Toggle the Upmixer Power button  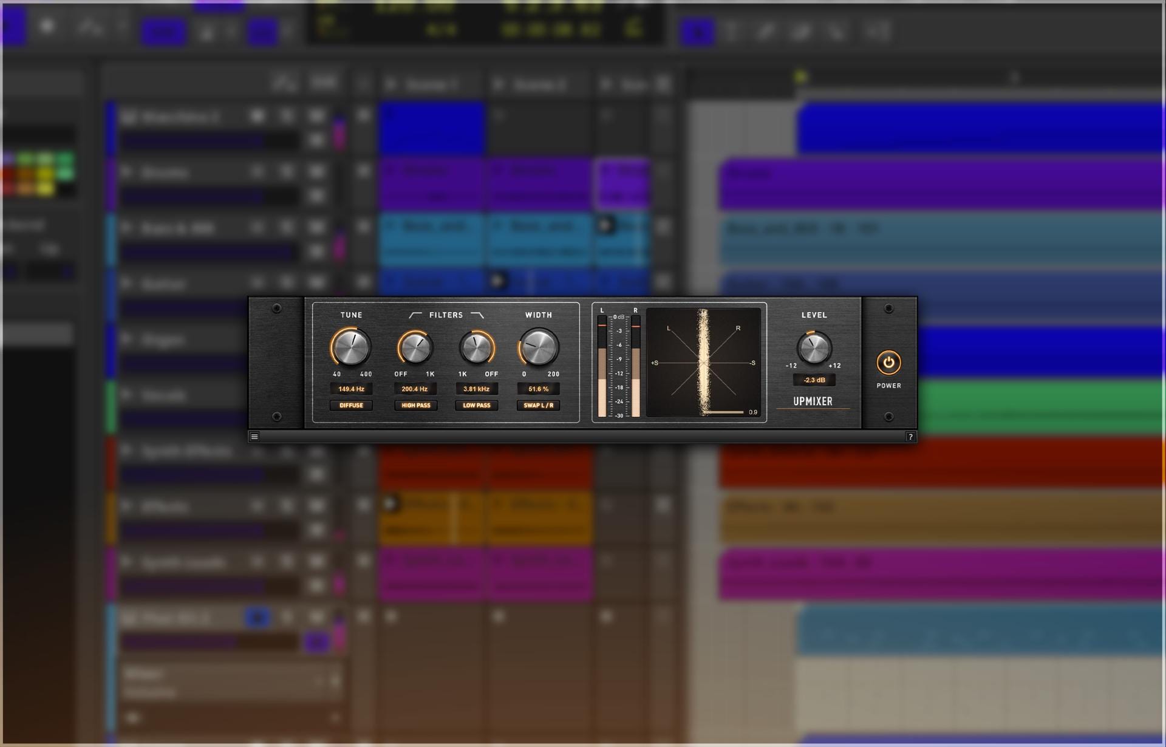pos(888,363)
